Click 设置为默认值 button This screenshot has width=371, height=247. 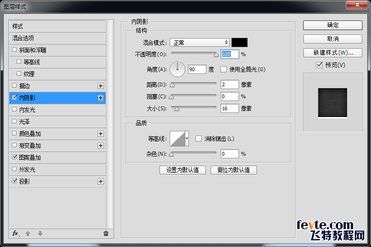183,170
